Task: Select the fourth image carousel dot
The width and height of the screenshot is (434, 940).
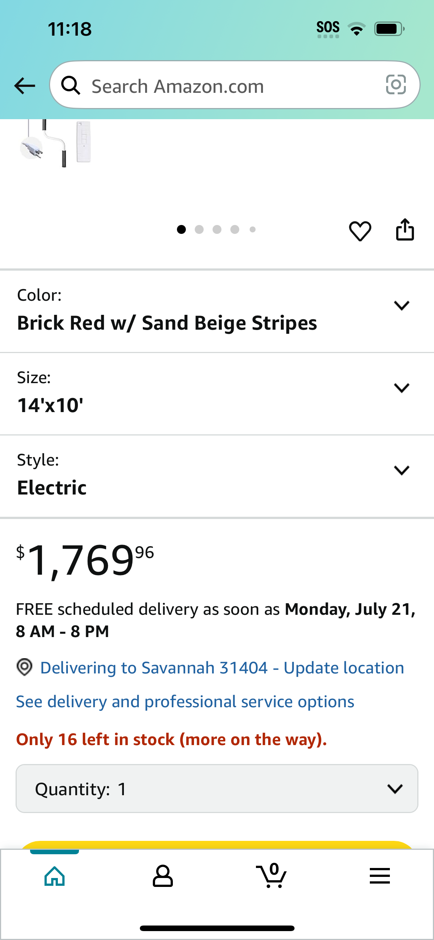Action: pyautogui.click(x=235, y=229)
